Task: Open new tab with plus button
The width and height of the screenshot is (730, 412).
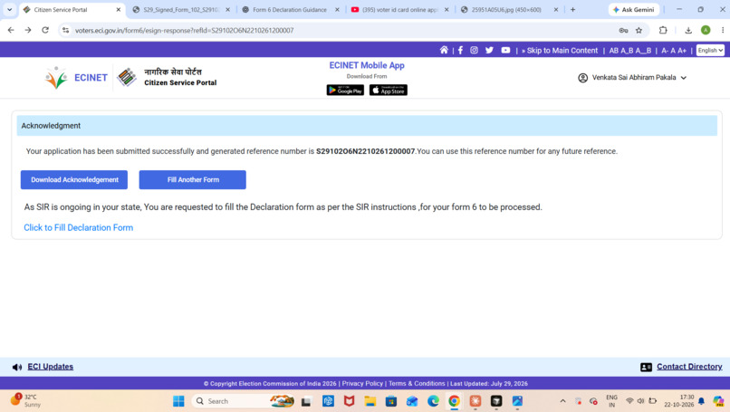Action: [572, 9]
